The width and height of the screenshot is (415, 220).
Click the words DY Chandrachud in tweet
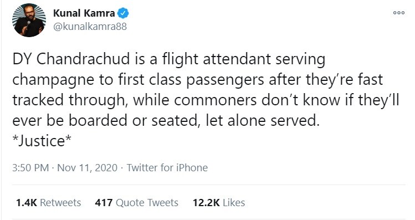click(x=71, y=59)
